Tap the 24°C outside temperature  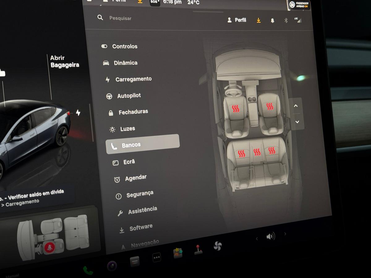click(193, 2)
